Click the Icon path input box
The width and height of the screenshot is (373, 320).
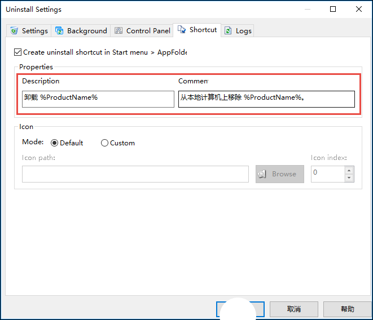[135, 174]
